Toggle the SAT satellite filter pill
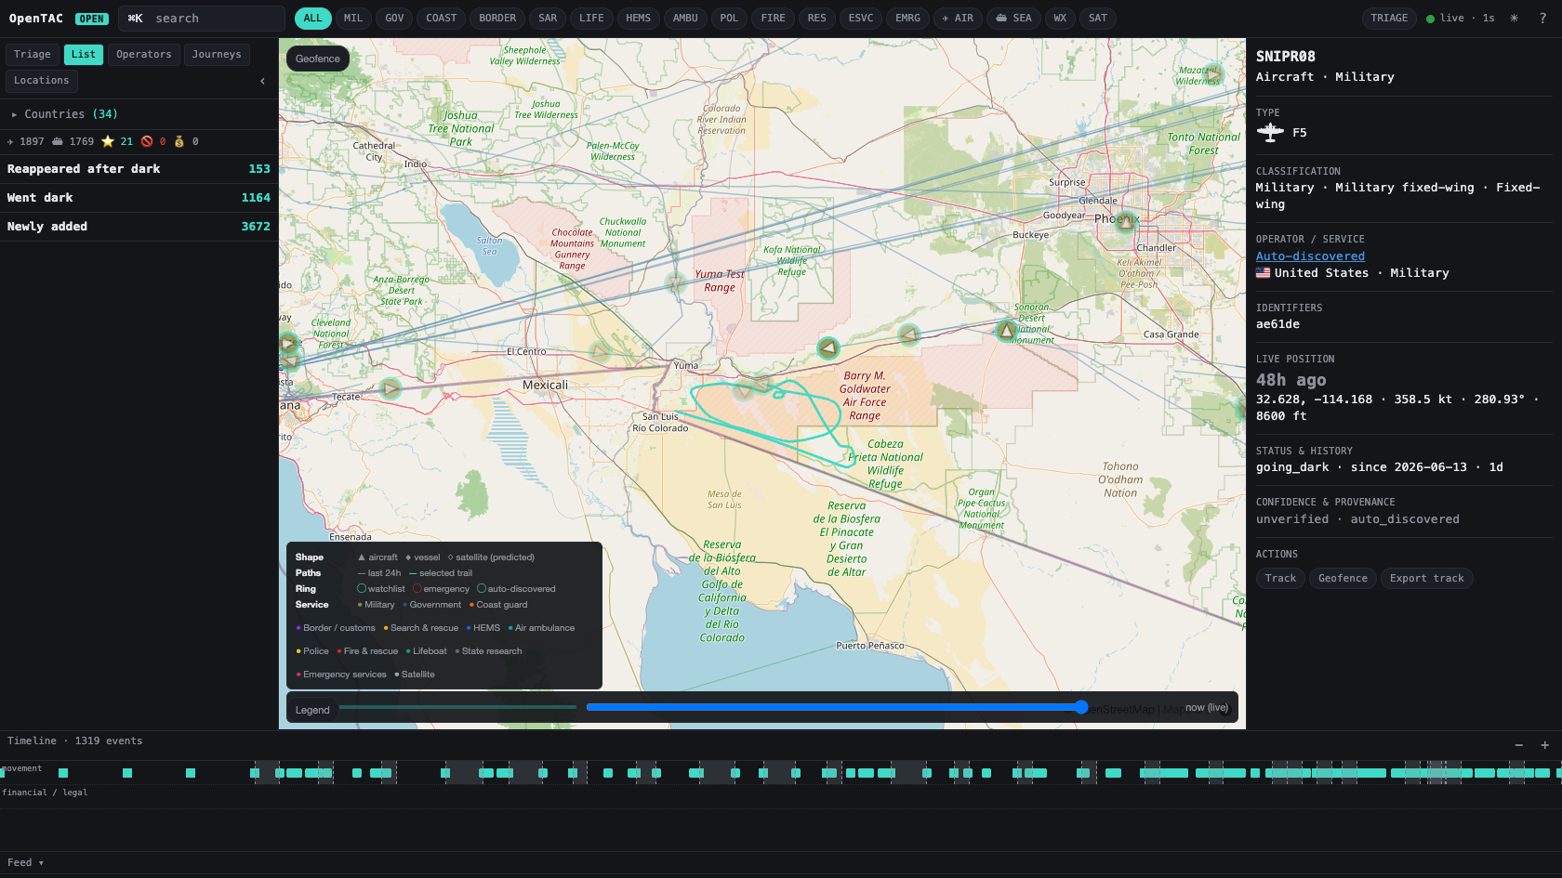The image size is (1562, 878). 1098,18
